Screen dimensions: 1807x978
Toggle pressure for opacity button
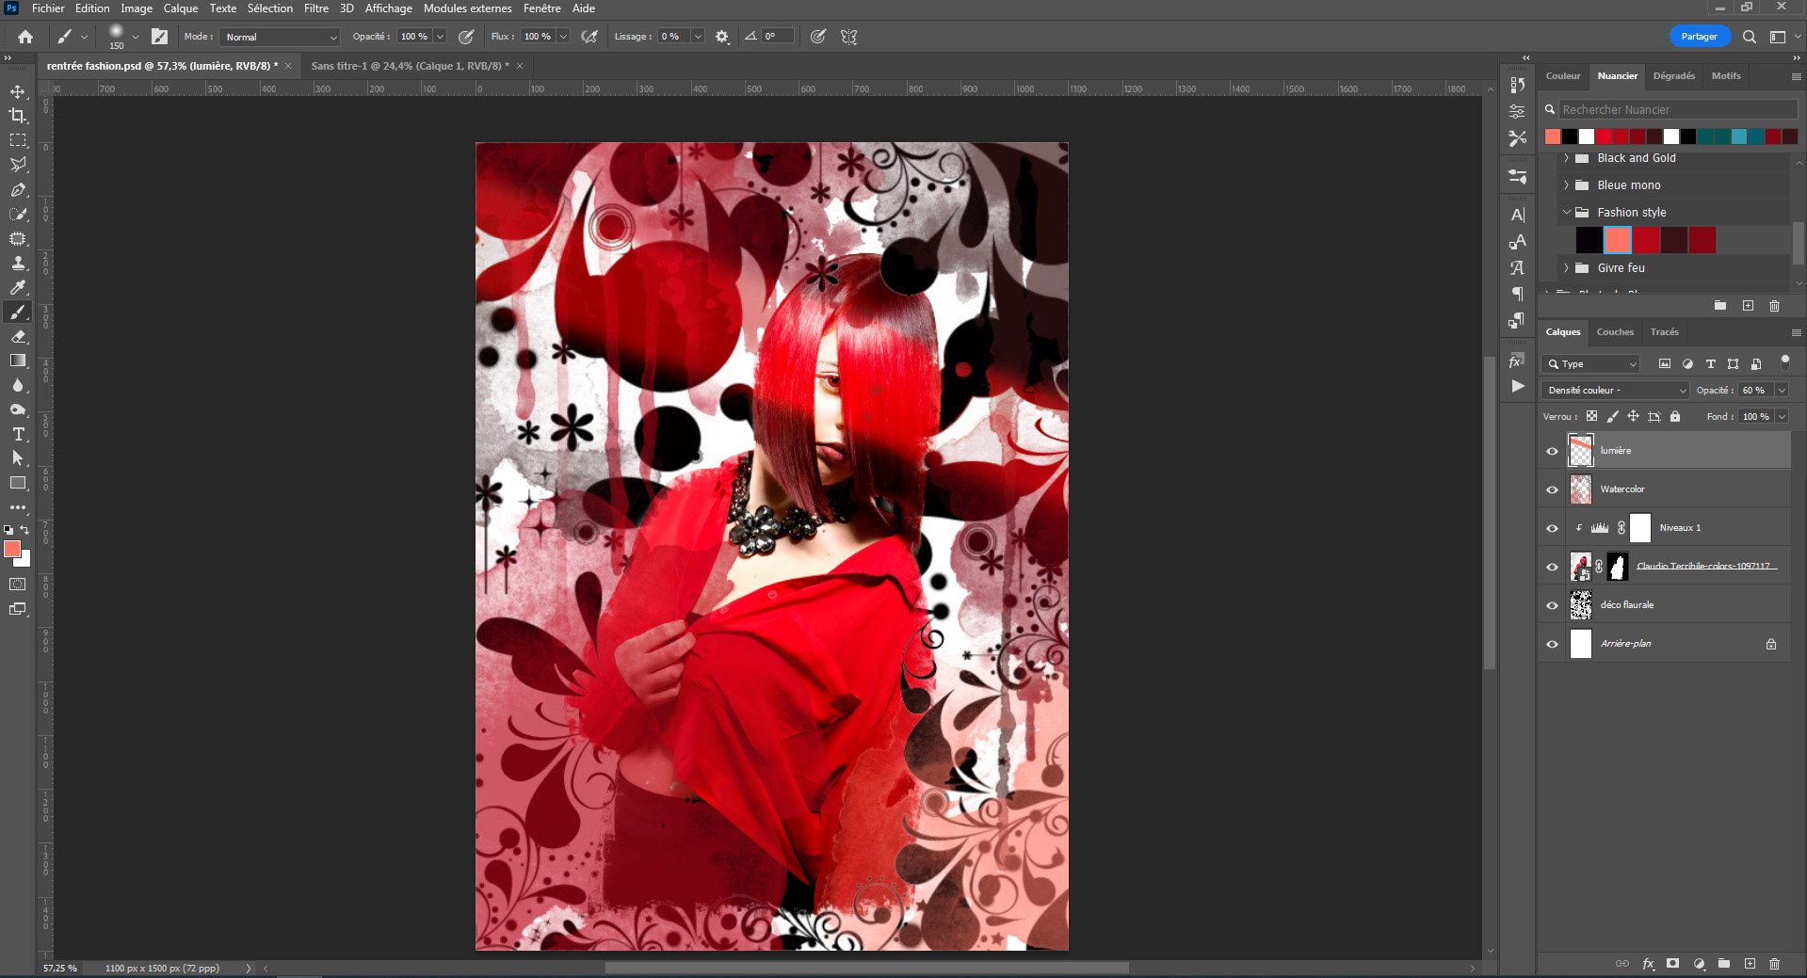pos(465,37)
